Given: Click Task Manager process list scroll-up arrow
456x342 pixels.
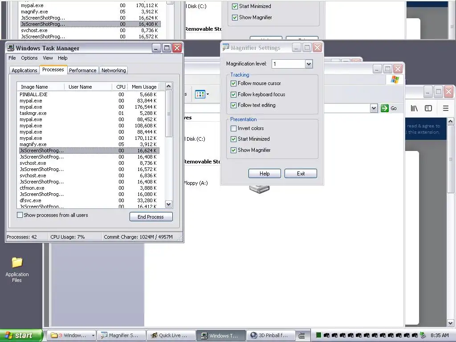Looking at the screenshot, I should [169, 86].
